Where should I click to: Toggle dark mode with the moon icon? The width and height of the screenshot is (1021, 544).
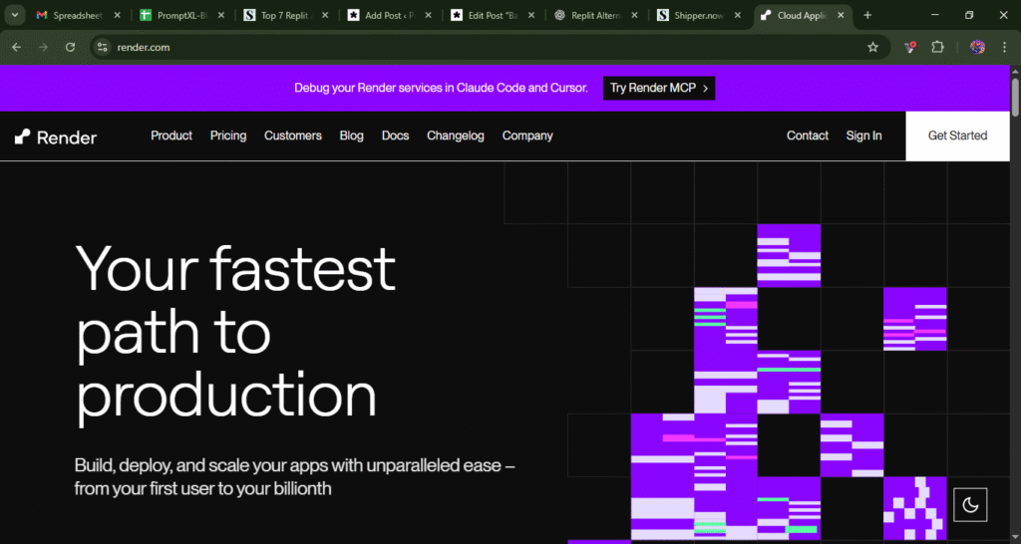pos(970,505)
